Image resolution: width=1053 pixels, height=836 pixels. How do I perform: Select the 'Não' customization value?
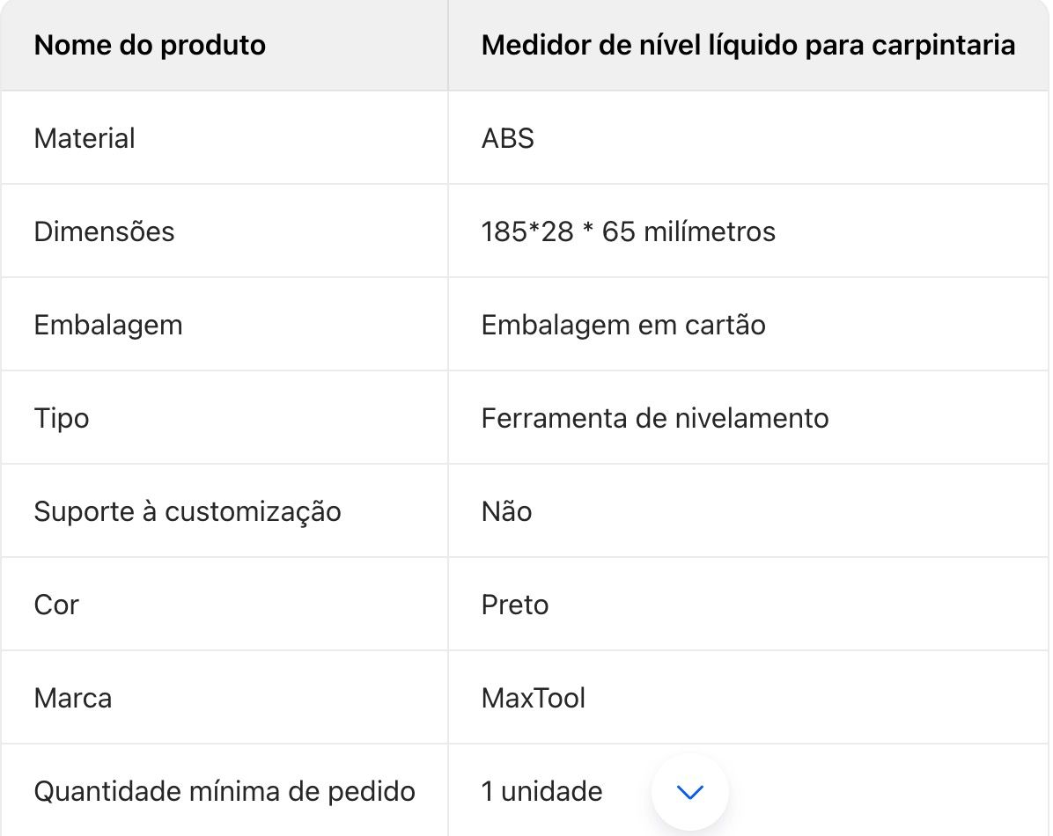(x=507, y=511)
